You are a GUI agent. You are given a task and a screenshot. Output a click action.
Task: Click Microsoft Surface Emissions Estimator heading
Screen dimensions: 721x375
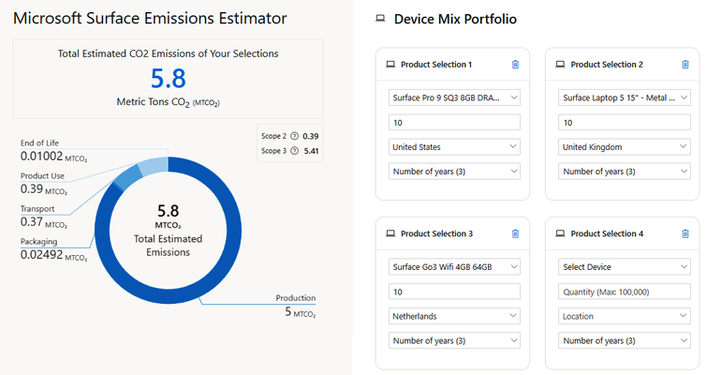click(x=150, y=19)
